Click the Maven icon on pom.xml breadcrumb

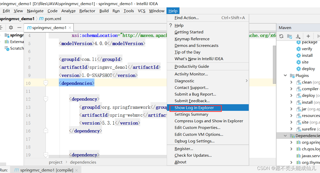click(41, 19)
